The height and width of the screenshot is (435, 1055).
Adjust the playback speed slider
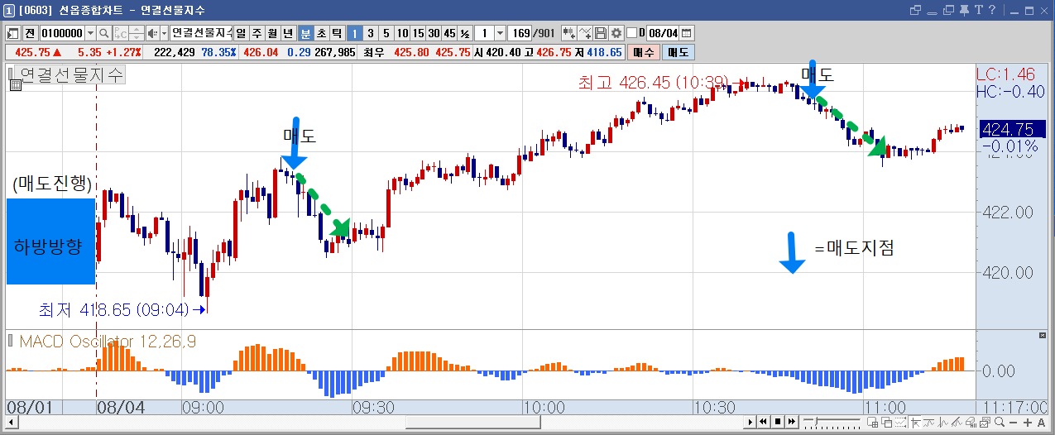pos(817,421)
